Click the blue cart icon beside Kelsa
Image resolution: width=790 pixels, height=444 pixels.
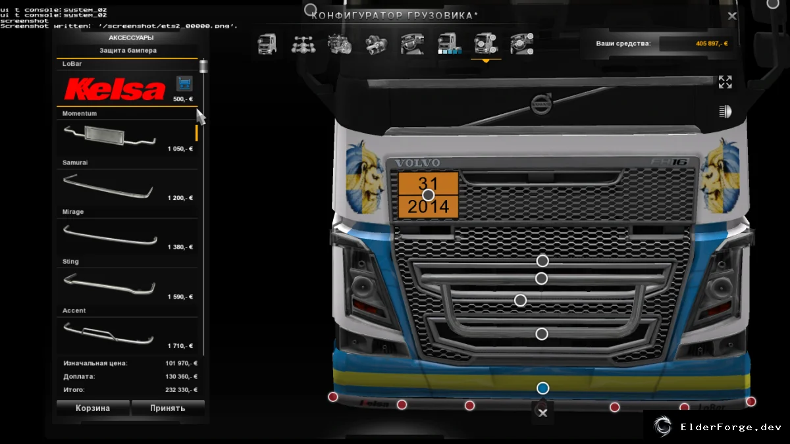(184, 84)
